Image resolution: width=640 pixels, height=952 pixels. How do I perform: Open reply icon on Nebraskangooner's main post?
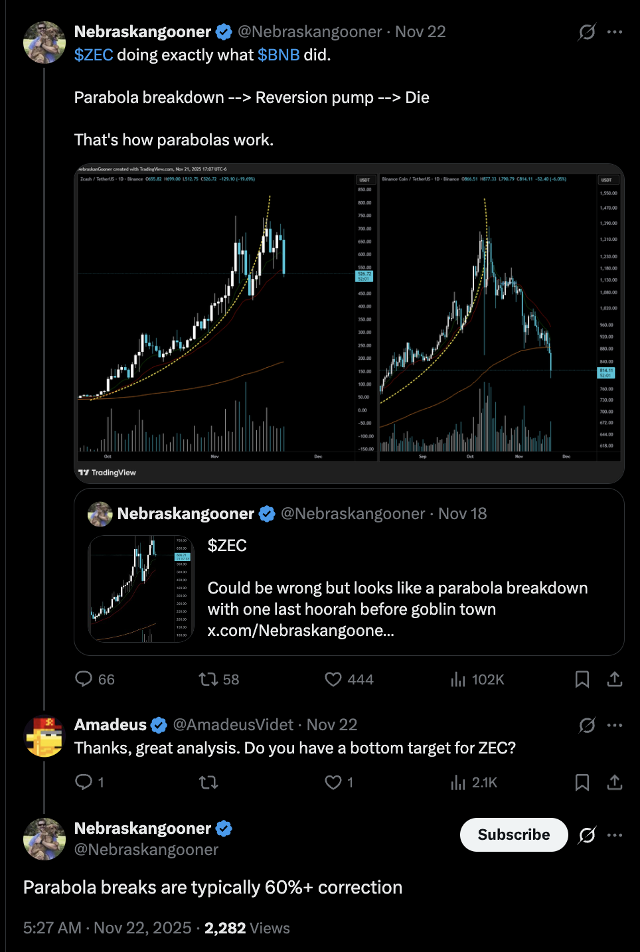click(84, 678)
